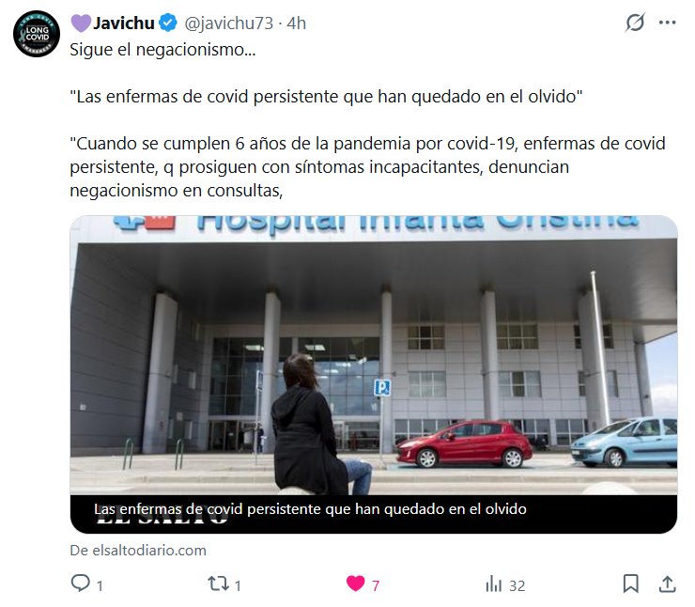The width and height of the screenshot is (695, 607).
Task: Click the purple heart emoji beside Javichu
Action: [x=81, y=23]
